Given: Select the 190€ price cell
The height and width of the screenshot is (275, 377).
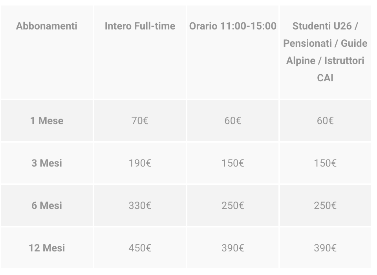Looking at the screenshot, I should point(140,163).
